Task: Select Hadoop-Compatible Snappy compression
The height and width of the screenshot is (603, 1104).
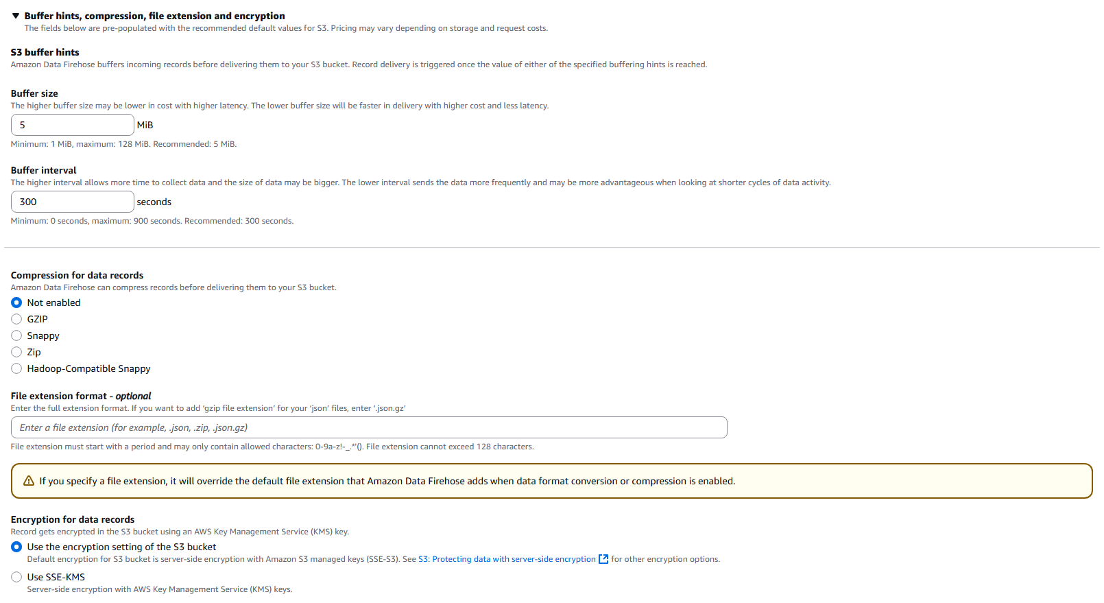Action: [16, 368]
